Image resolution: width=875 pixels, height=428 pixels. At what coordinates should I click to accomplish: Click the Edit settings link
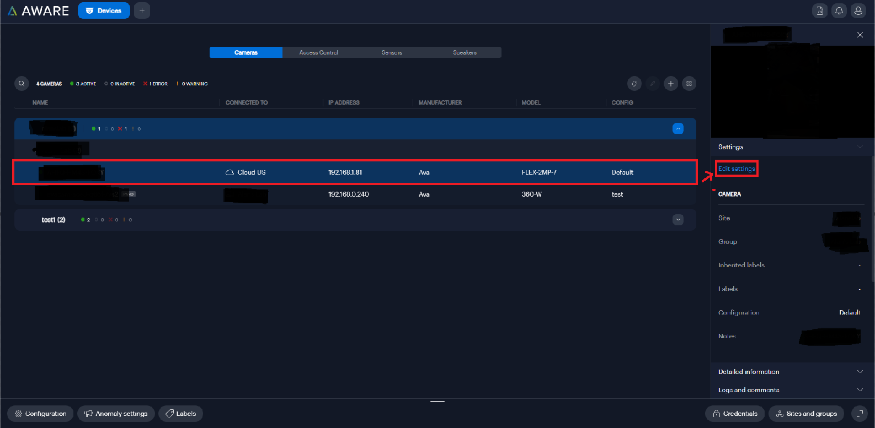pyautogui.click(x=737, y=169)
